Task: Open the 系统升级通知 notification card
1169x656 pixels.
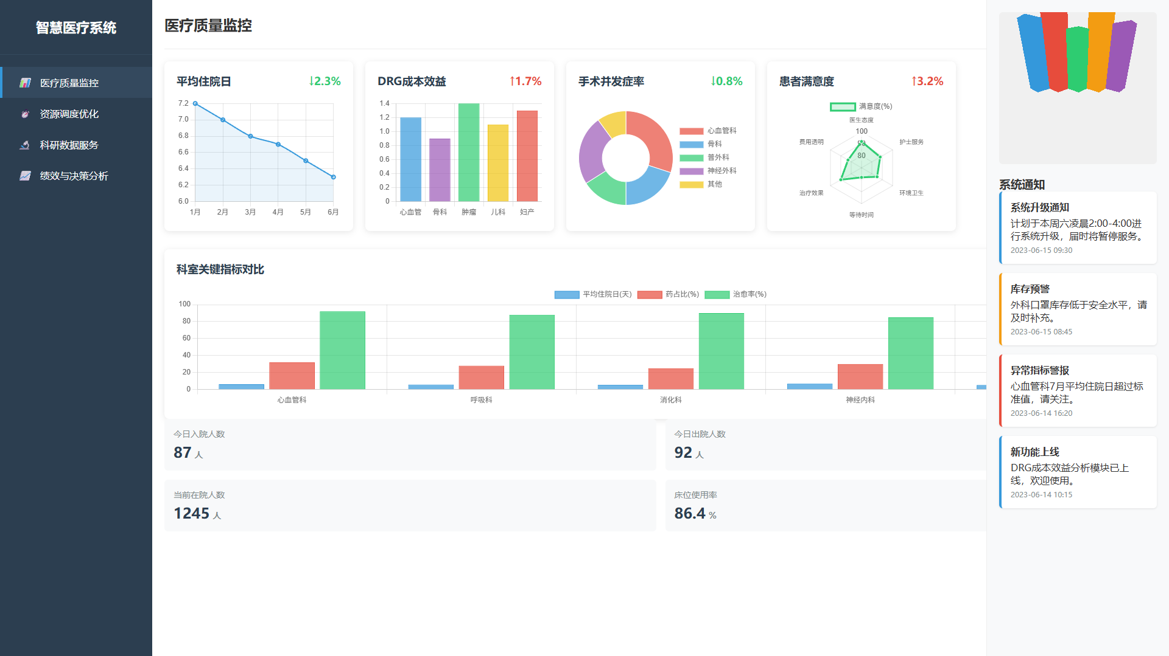Action: [1078, 228]
